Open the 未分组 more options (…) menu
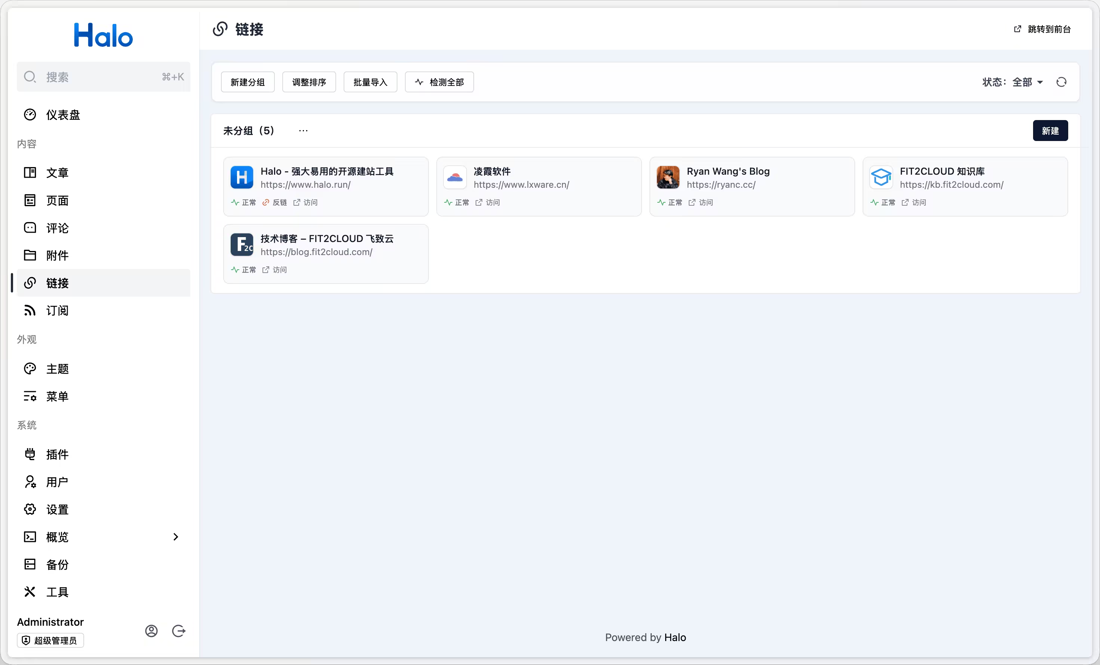Viewport: 1100px width, 665px height. tap(303, 131)
